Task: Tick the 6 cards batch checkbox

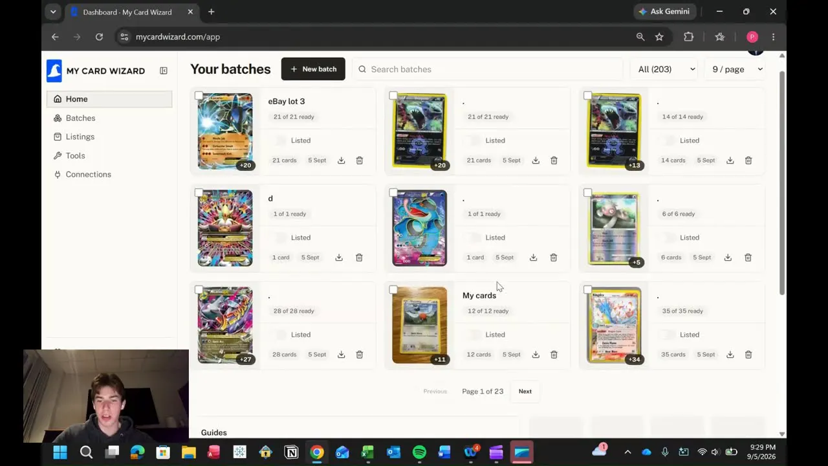Action: tap(587, 193)
